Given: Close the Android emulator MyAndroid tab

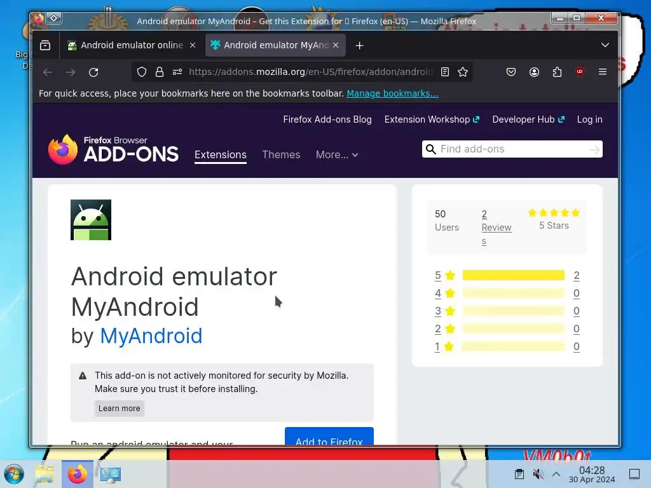Looking at the screenshot, I should pos(336,45).
